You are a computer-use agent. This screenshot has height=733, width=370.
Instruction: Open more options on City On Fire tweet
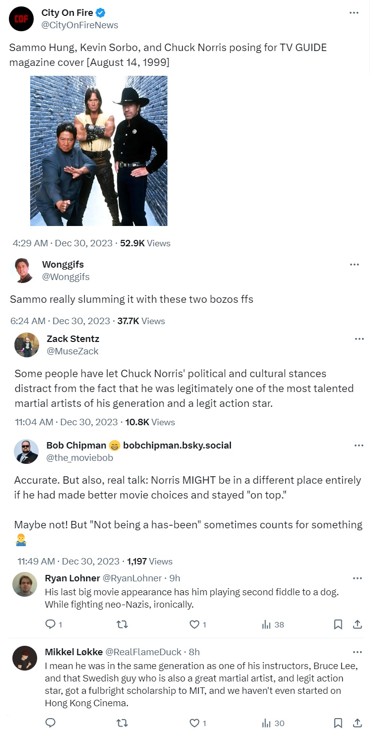click(354, 13)
